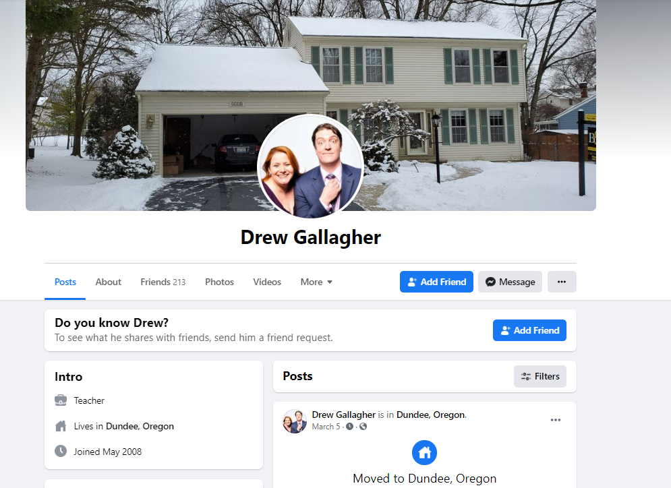The height and width of the screenshot is (488, 671).
Task: Open the three-dot menu on the Dundee post
Action: 556,420
